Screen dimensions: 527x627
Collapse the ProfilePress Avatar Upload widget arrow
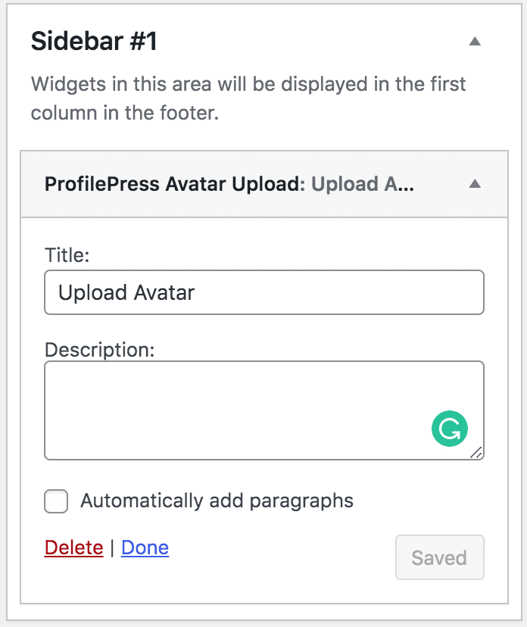point(475,183)
